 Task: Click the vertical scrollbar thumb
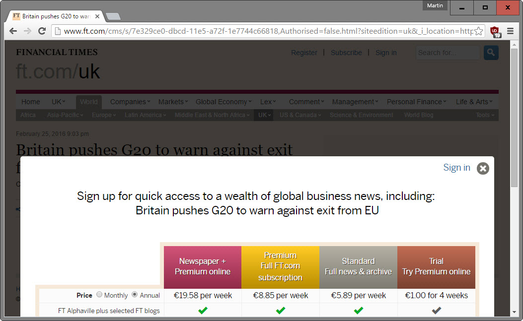pyautogui.click(x=514, y=117)
